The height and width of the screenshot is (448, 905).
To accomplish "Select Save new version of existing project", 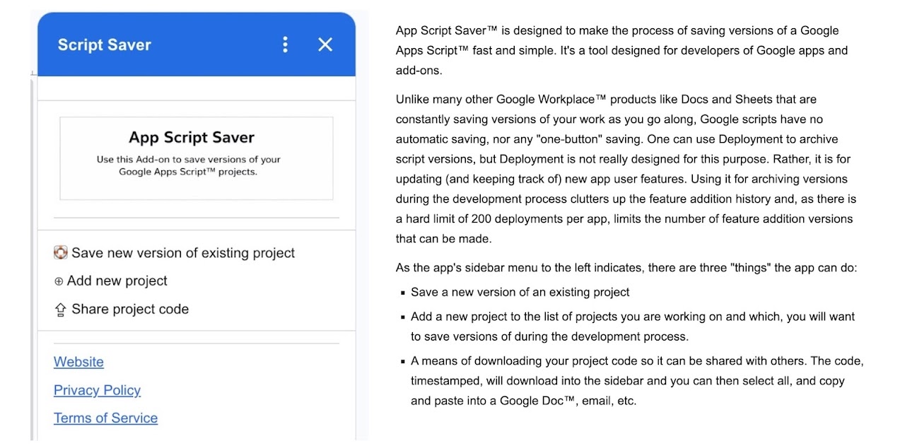I will coord(183,253).
